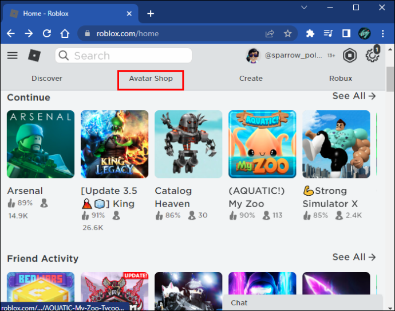Open the settings gear with notification
Image resolution: width=395 pixels, height=311 pixels.
[x=372, y=55]
